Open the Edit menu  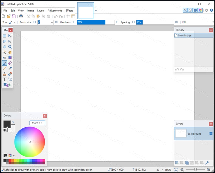click(12, 10)
